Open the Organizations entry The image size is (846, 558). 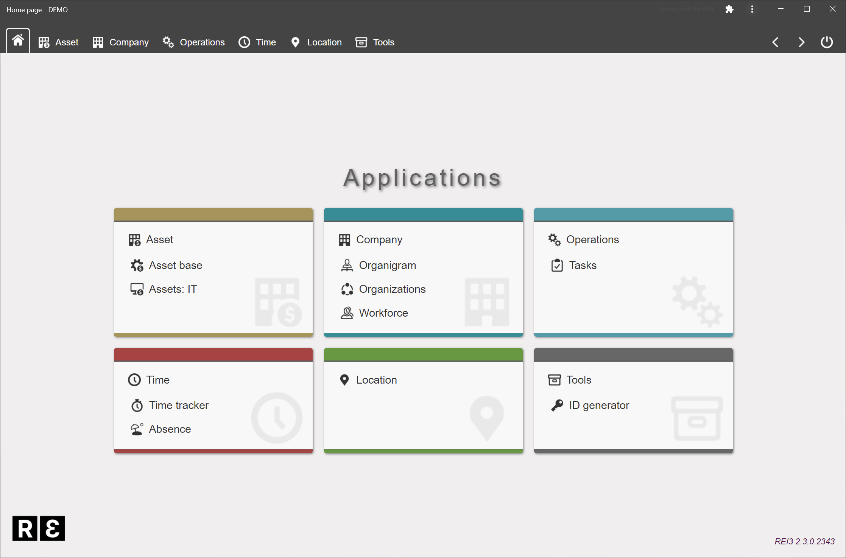pyautogui.click(x=392, y=289)
